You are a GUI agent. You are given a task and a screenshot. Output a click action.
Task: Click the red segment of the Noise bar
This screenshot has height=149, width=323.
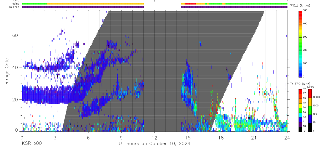(x=190, y=4)
